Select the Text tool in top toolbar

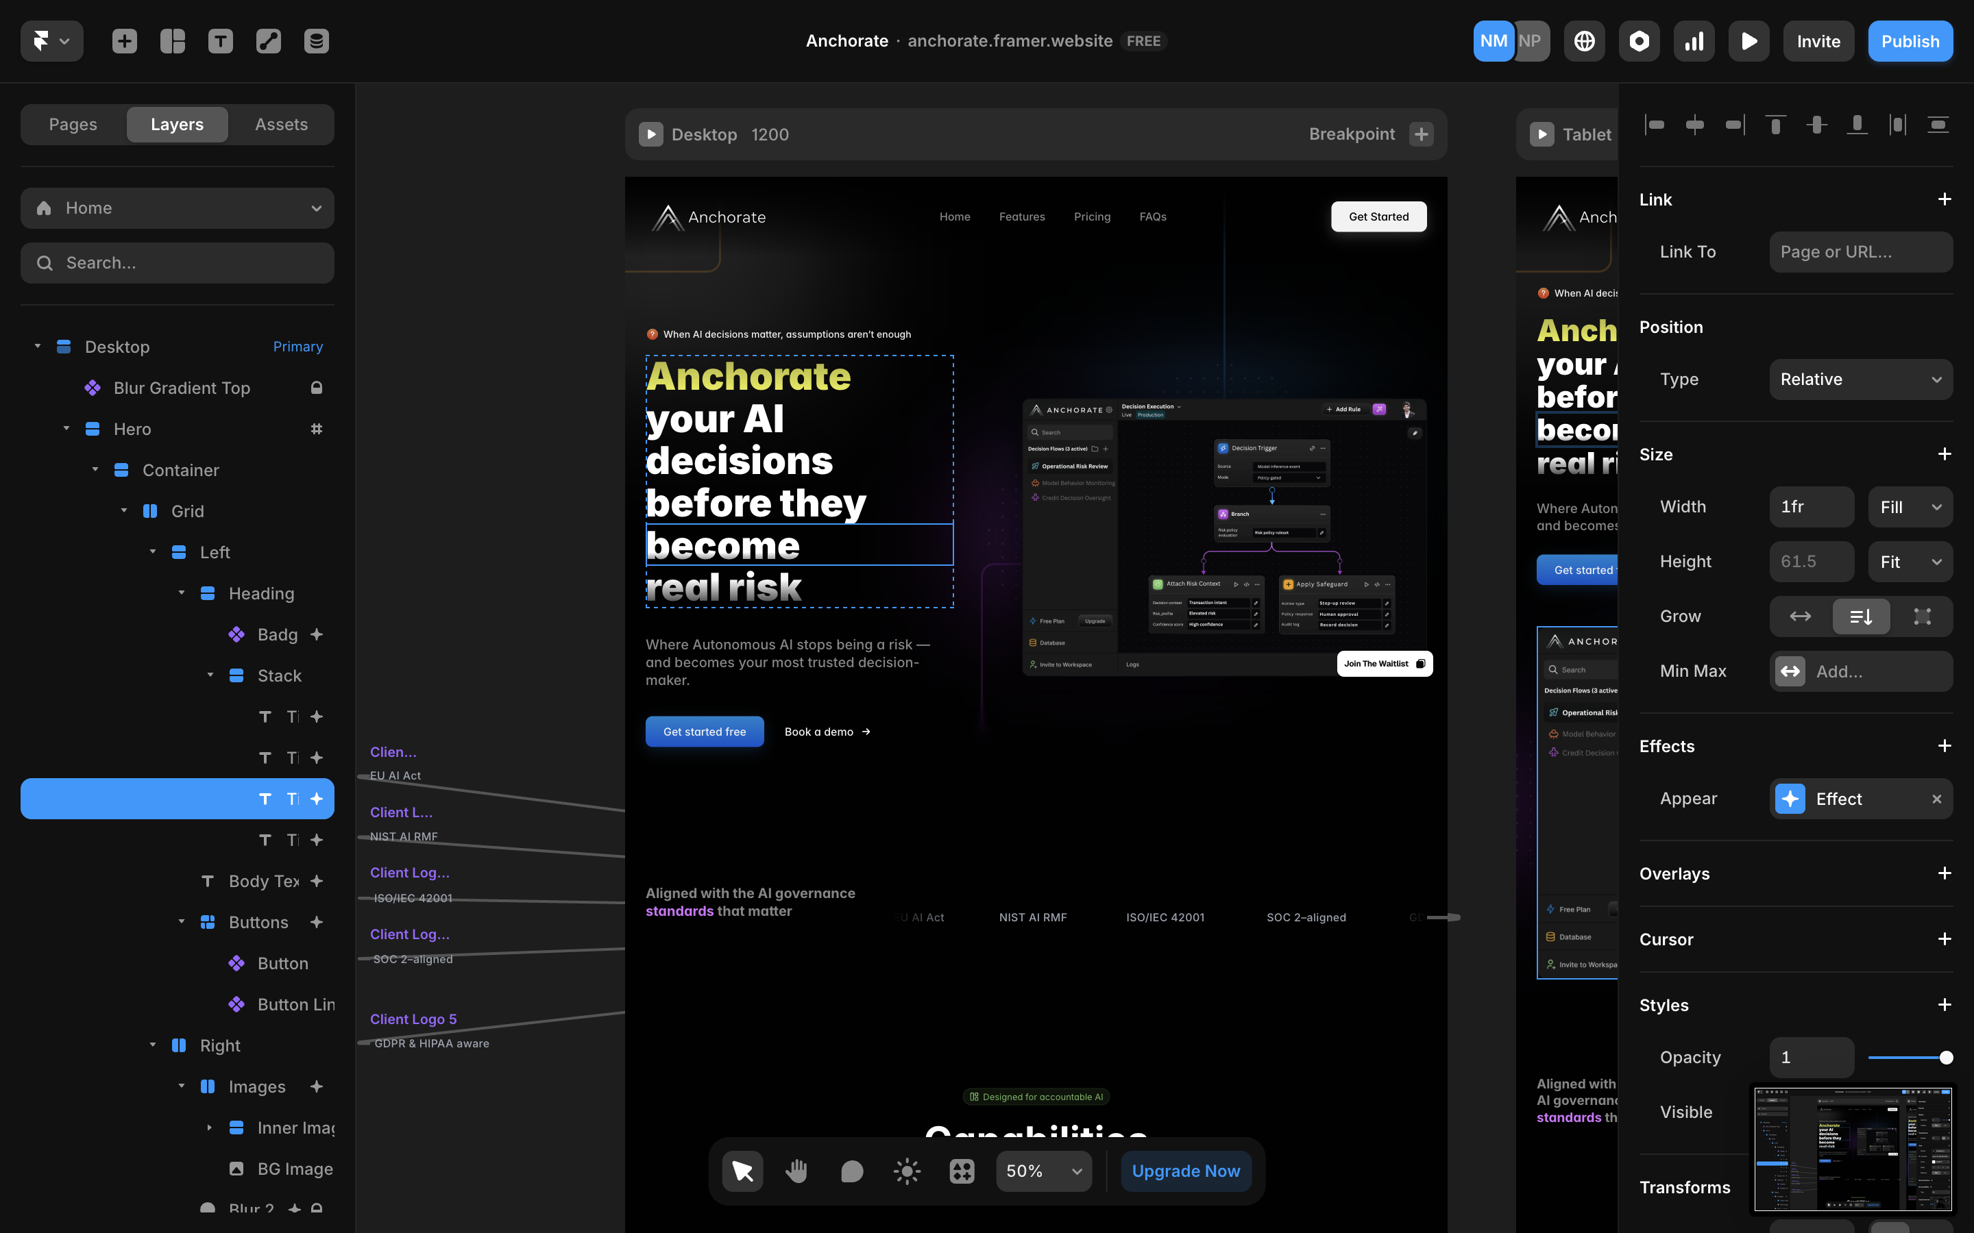220,41
